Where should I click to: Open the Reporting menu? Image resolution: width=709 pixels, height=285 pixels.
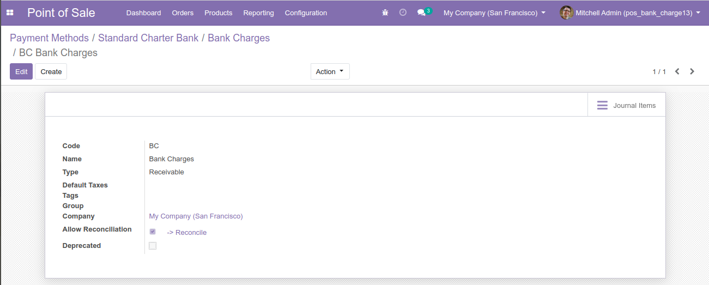pos(258,13)
